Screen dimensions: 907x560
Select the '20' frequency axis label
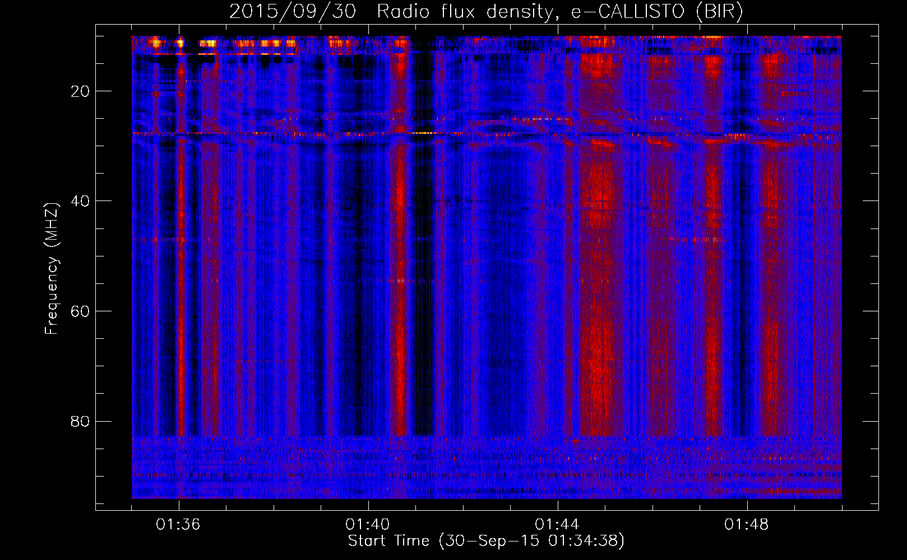tap(81, 91)
